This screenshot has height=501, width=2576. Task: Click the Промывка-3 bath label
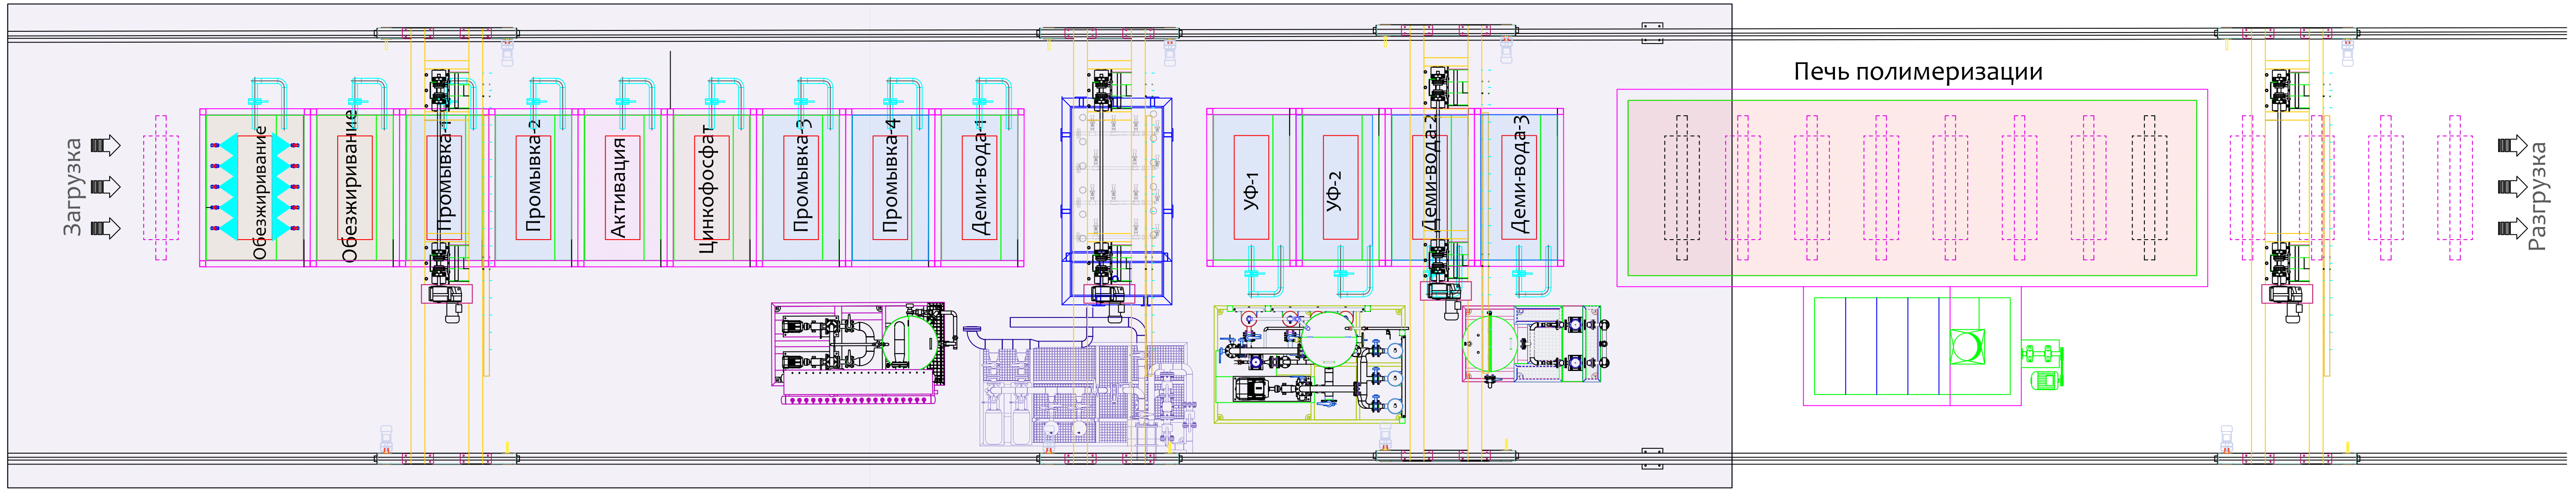[801, 176]
